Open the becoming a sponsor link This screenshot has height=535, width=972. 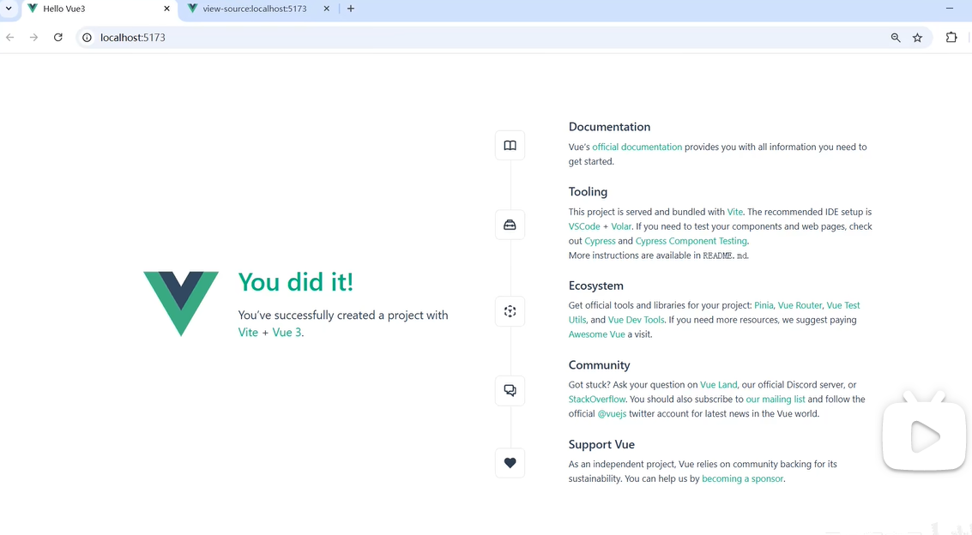pyautogui.click(x=743, y=478)
